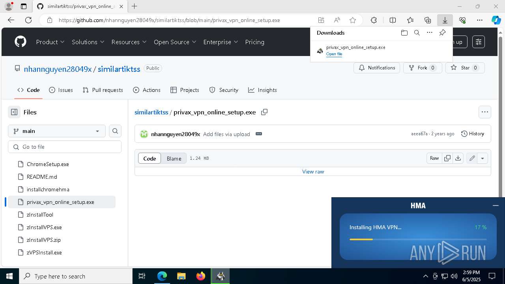Open Collections icon
Viewport: 505px width, 284px height.
click(428, 20)
